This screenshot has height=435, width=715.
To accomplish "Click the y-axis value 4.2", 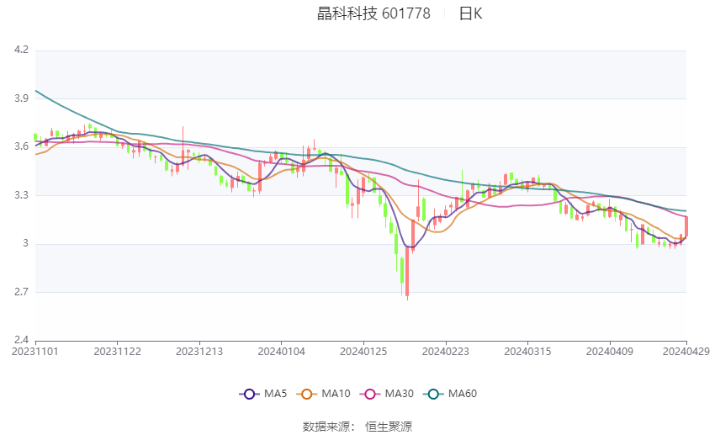I will (21, 50).
